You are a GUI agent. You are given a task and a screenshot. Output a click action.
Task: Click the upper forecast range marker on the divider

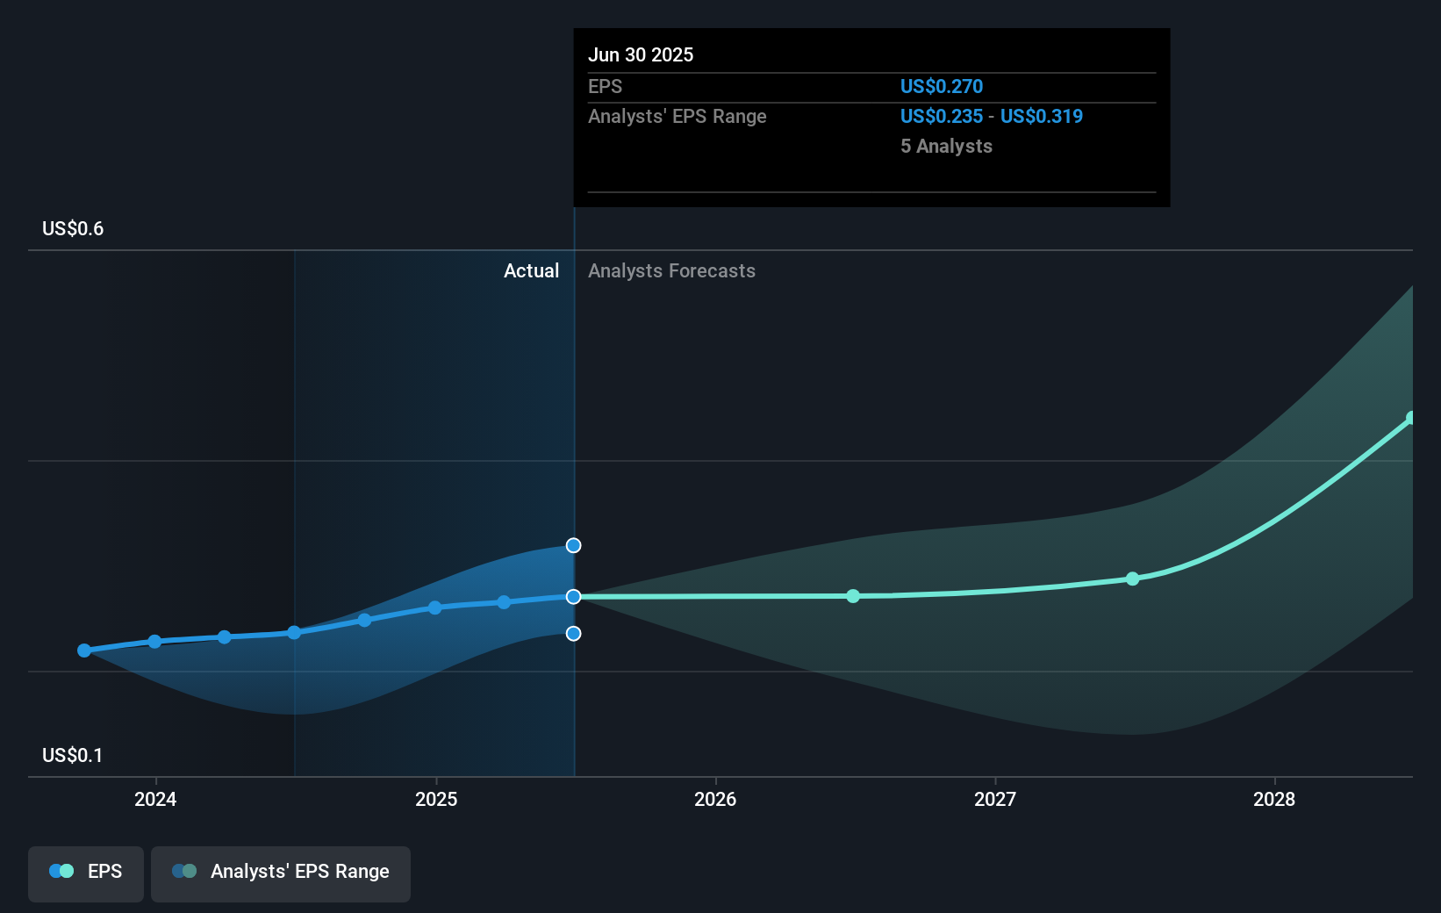[573, 545]
